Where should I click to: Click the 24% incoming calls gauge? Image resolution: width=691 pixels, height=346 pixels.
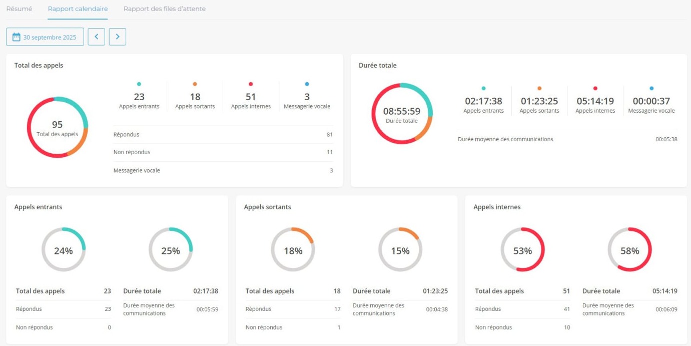pos(64,250)
